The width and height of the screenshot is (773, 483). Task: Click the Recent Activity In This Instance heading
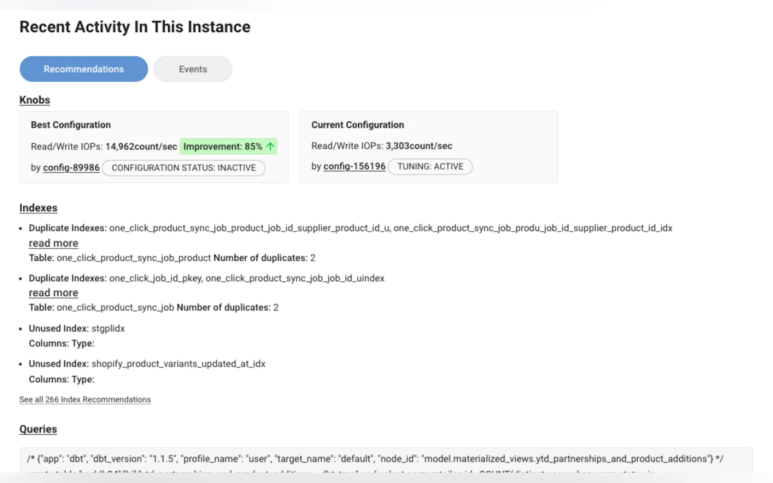click(x=135, y=27)
